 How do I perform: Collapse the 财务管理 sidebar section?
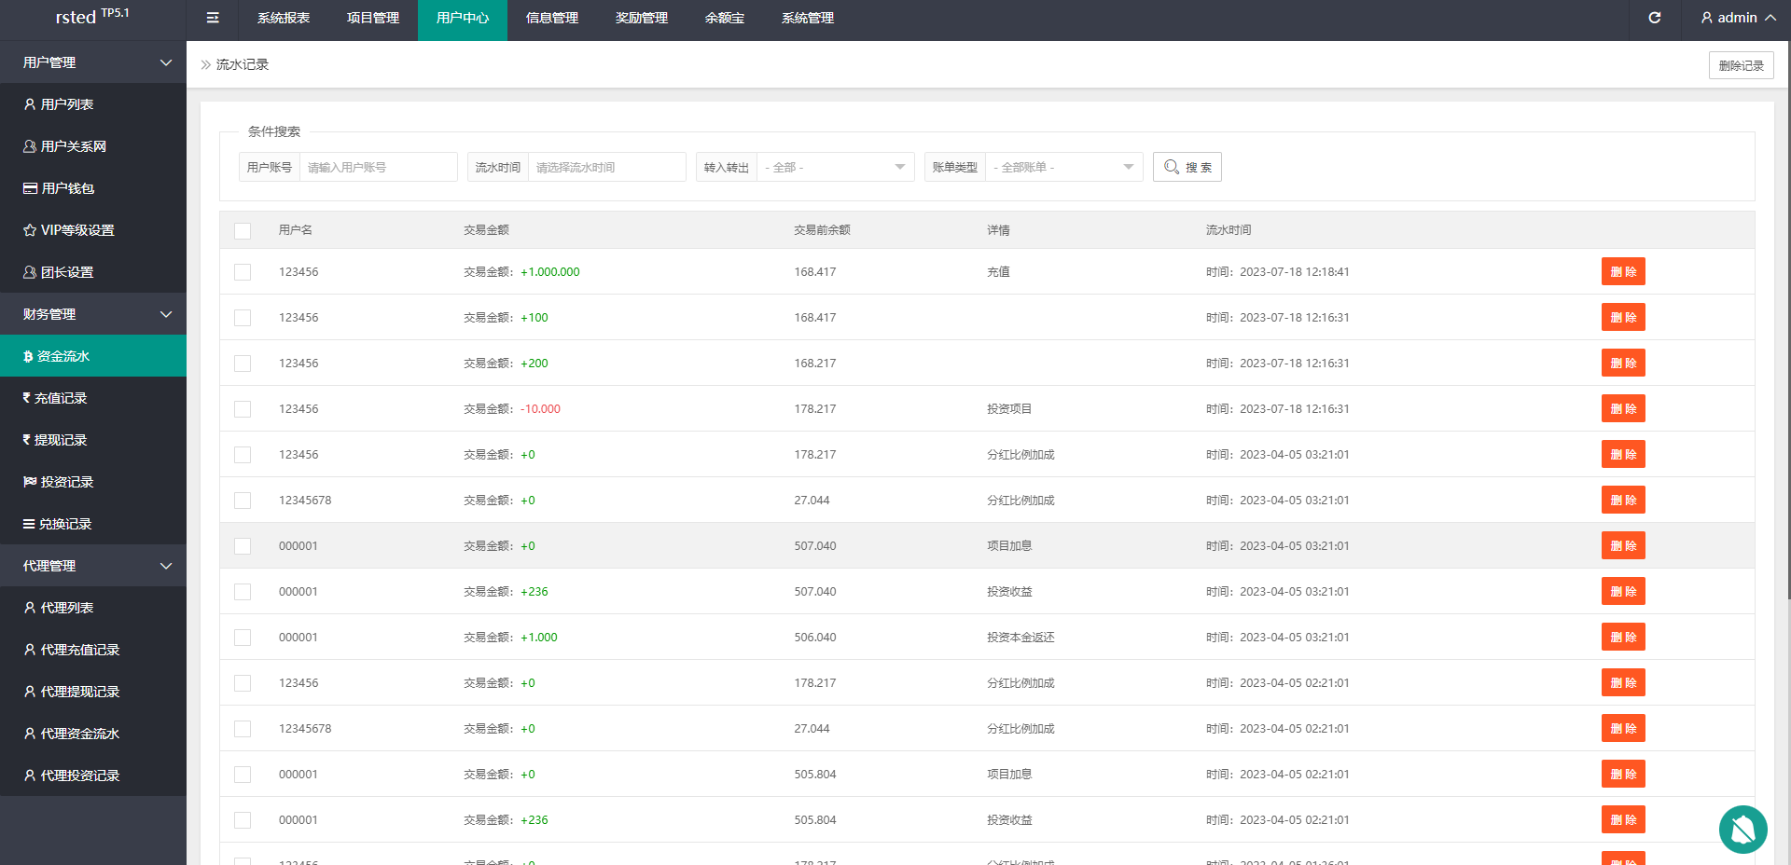click(93, 314)
